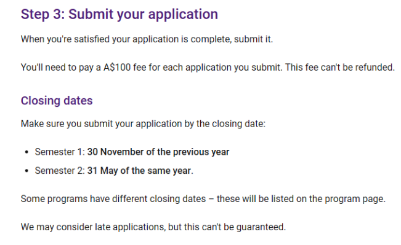Click the "Semester 1:" label
The width and height of the screenshot is (401, 245).
click(60, 152)
